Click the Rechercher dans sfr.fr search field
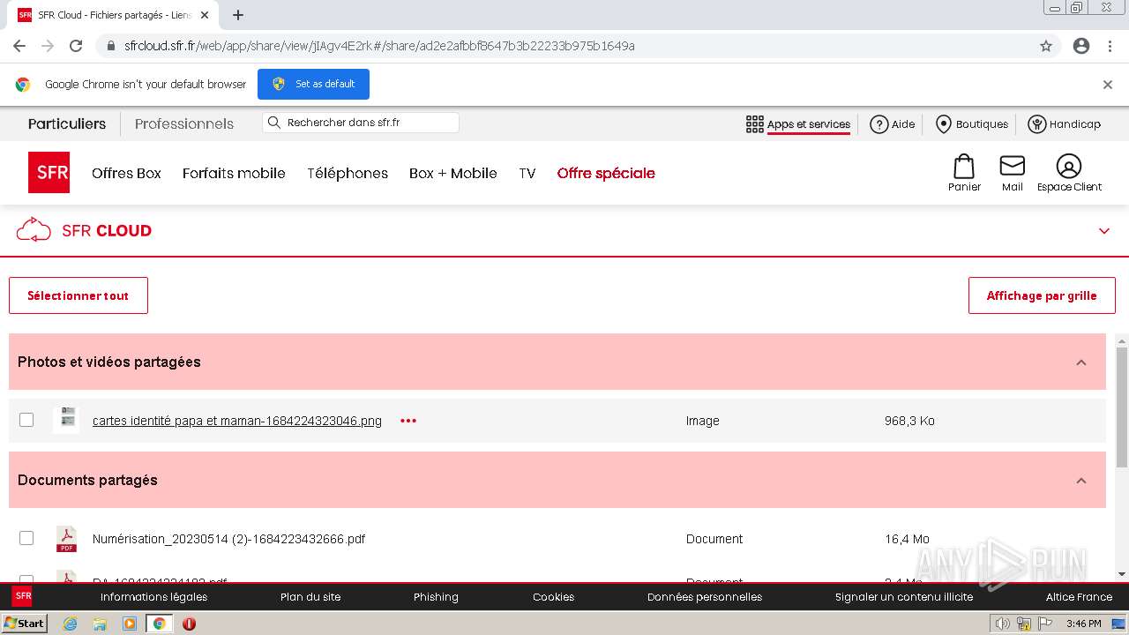The width and height of the screenshot is (1129, 635). point(361,123)
